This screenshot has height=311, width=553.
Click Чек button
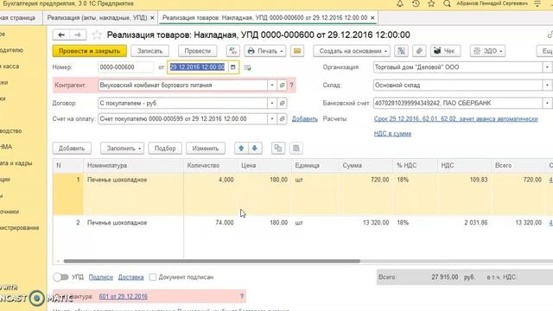point(445,51)
